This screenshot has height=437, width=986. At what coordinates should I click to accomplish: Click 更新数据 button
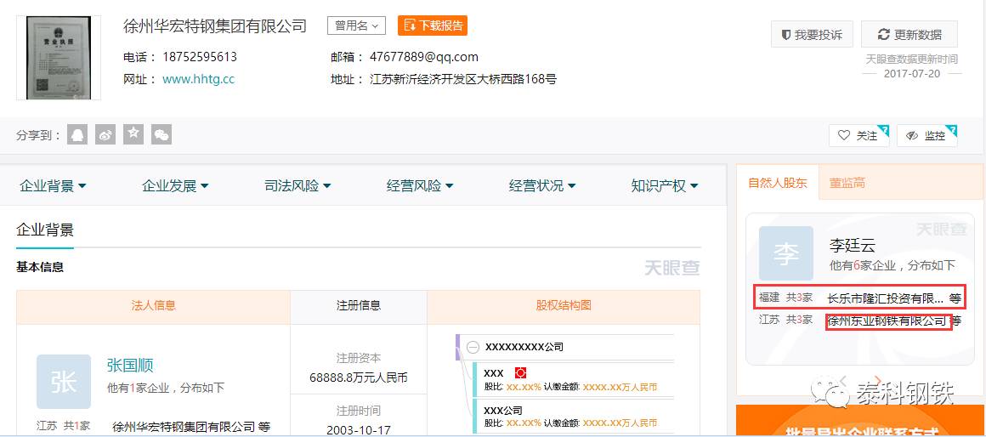[x=909, y=35]
